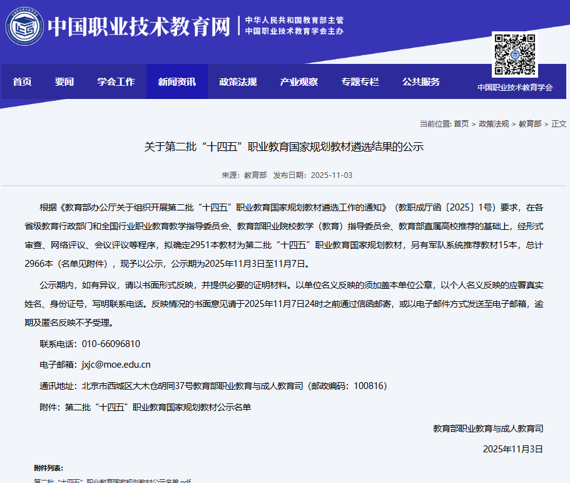Image resolution: width=570 pixels, height=483 pixels.
Task: Click 政策法规 in the breadcrumb path
Action: [x=494, y=124]
